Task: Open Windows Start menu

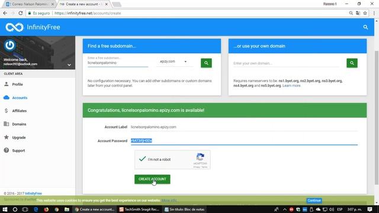Action: pyautogui.click(x=5, y=209)
